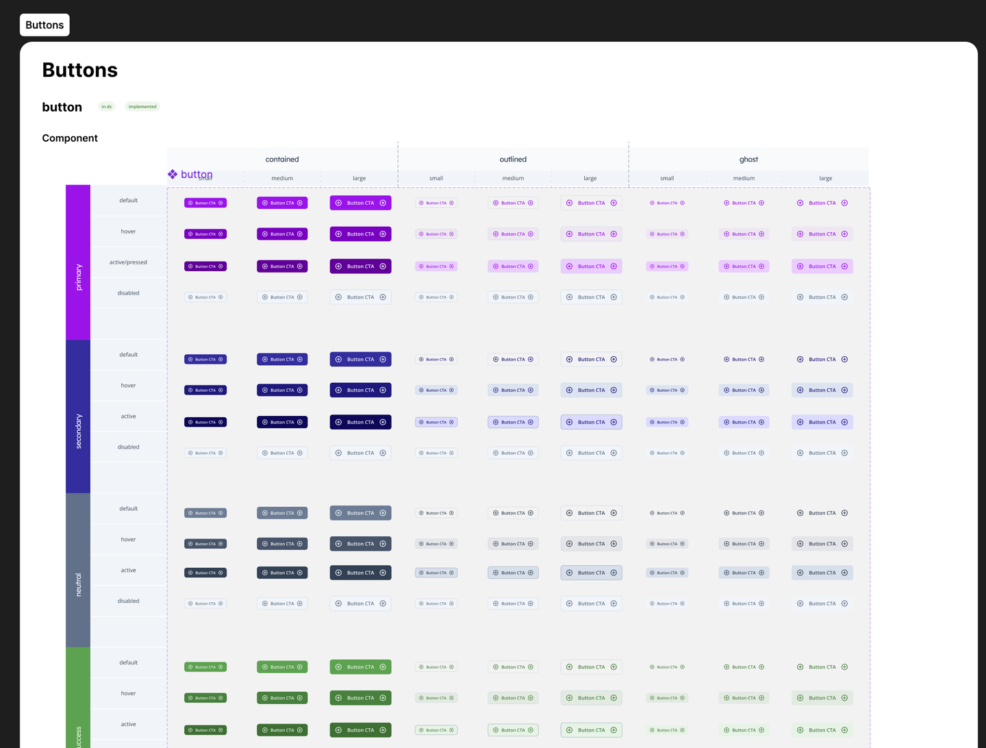986x748 pixels.
Task: Select the medium outlined neutral active button
Action: (513, 573)
